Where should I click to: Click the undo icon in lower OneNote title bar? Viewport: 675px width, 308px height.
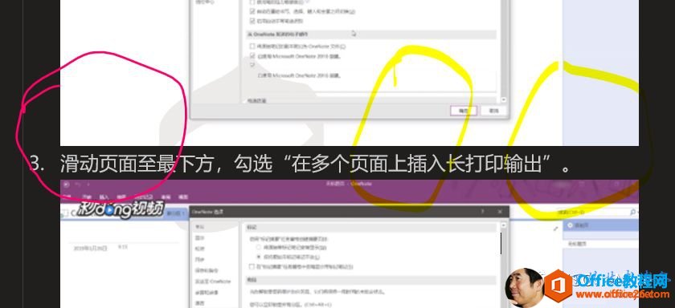click(x=79, y=184)
